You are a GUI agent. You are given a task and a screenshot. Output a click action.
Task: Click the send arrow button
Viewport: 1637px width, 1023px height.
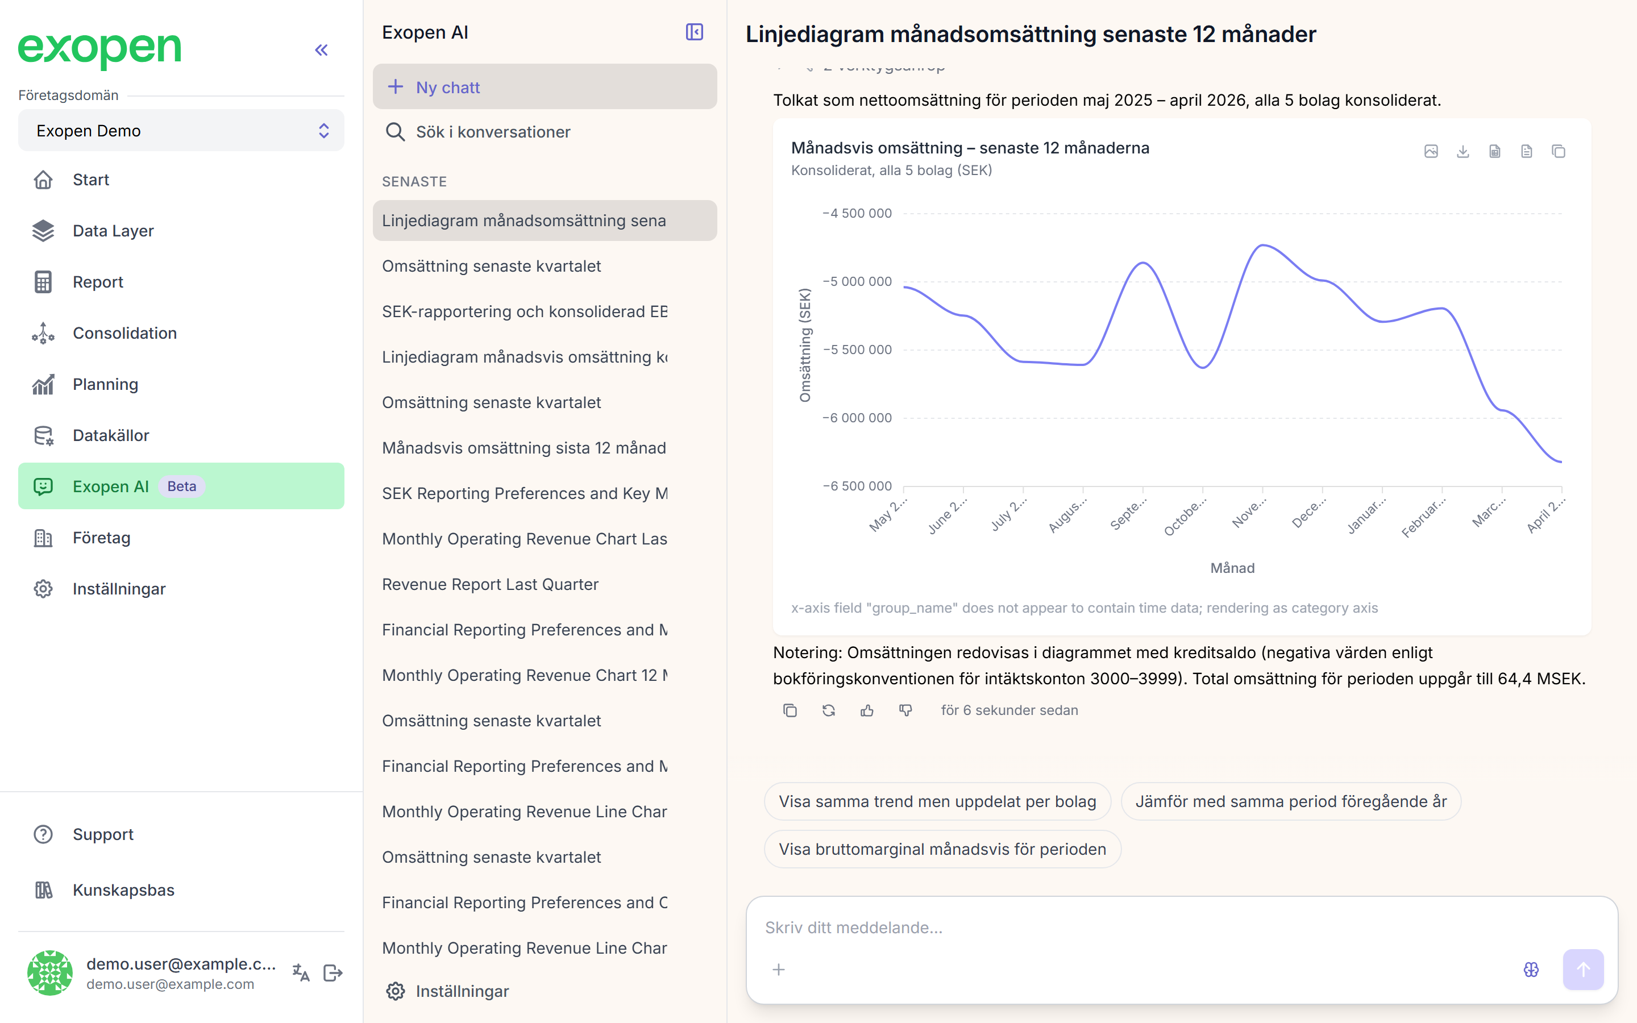(1583, 970)
